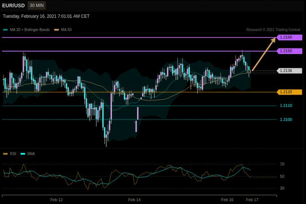This screenshot has width=306, height=204.
Task: Click the 1.2110 support level label
Action: tap(286, 106)
